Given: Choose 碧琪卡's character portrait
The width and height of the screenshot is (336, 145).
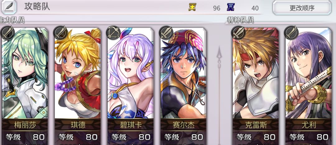Looking at the screenshot, I should point(130,73).
